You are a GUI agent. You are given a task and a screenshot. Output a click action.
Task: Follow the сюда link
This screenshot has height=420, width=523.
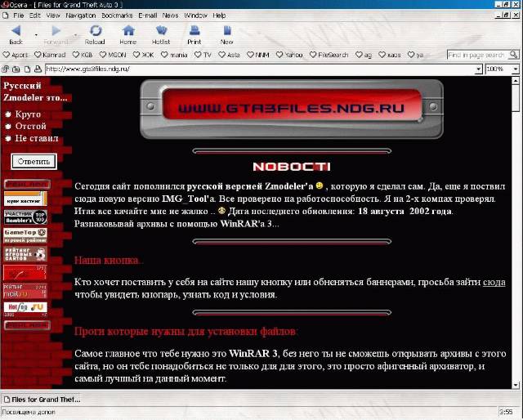click(494, 282)
